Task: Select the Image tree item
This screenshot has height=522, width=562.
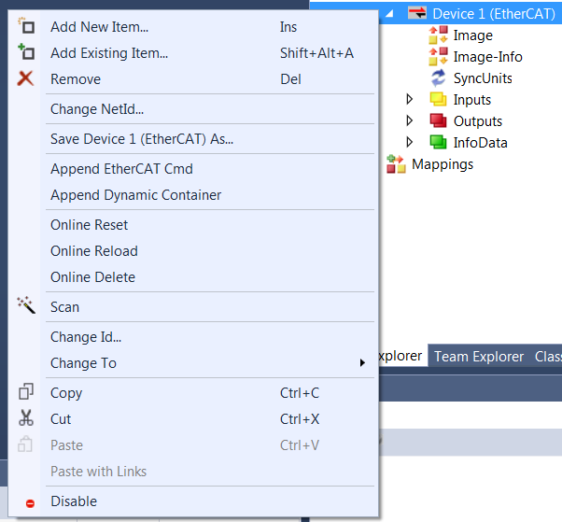Action: [473, 35]
